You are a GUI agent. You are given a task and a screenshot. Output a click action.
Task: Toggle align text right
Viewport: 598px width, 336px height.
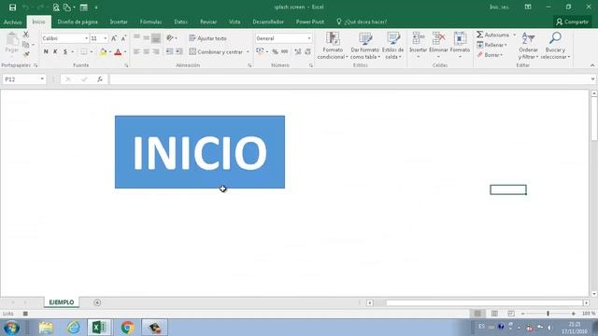point(156,51)
